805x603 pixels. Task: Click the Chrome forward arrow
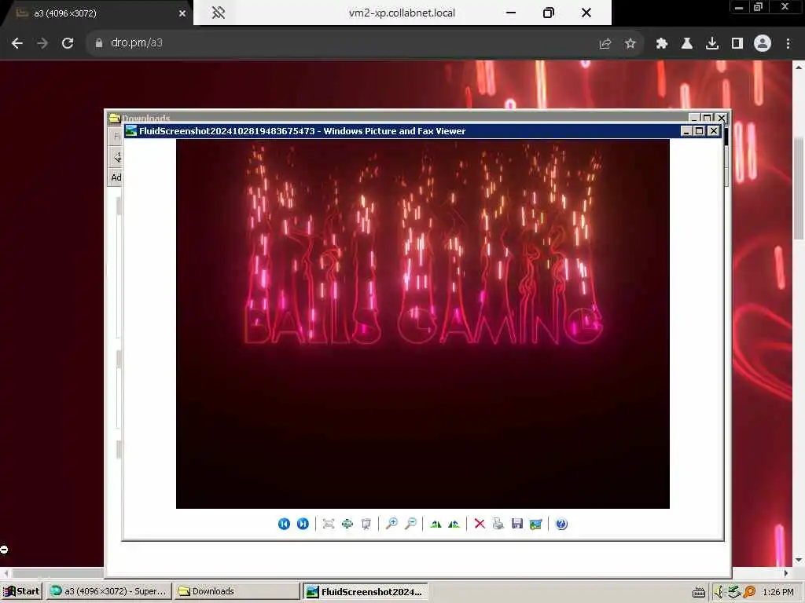coord(42,43)
